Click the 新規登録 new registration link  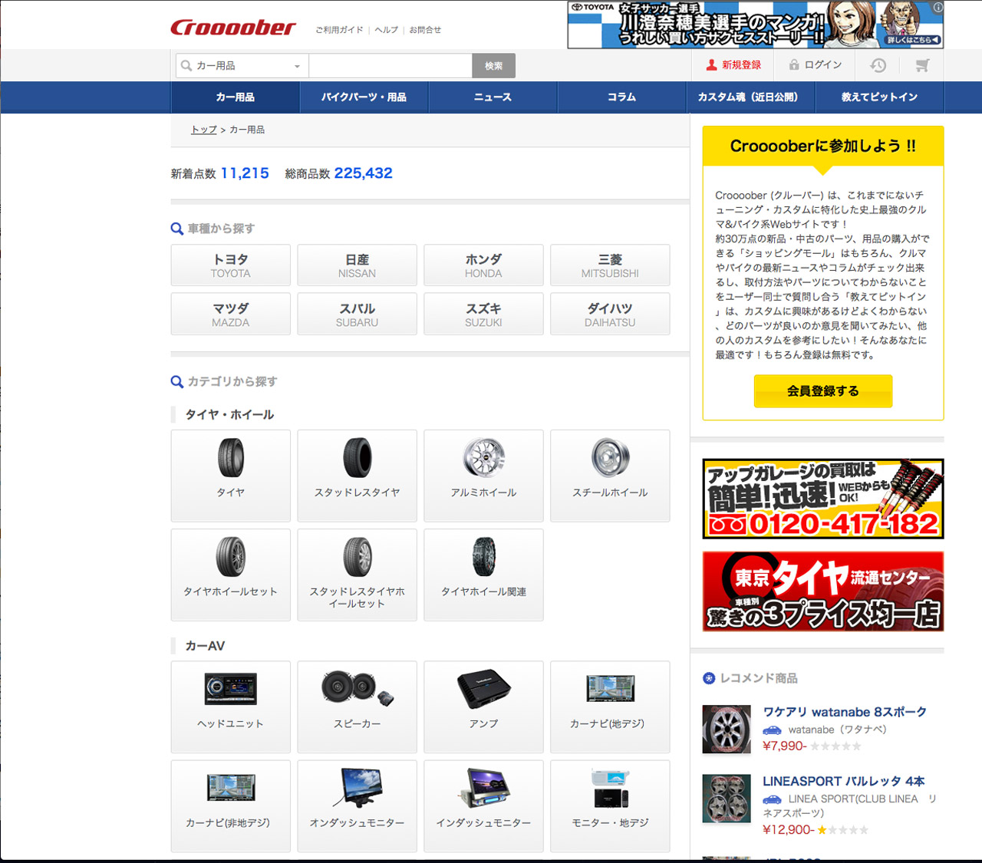pyautogui.click(x=734, y=65)
